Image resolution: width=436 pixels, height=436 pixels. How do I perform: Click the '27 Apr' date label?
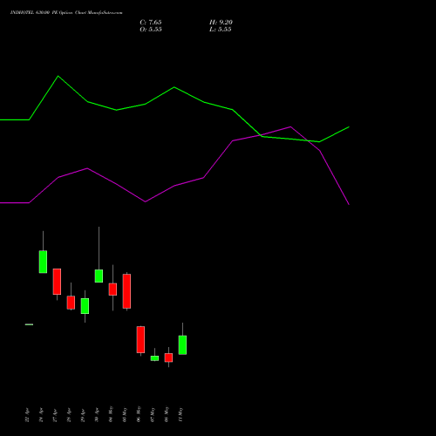pyautogui.click(x=55, y=415)
